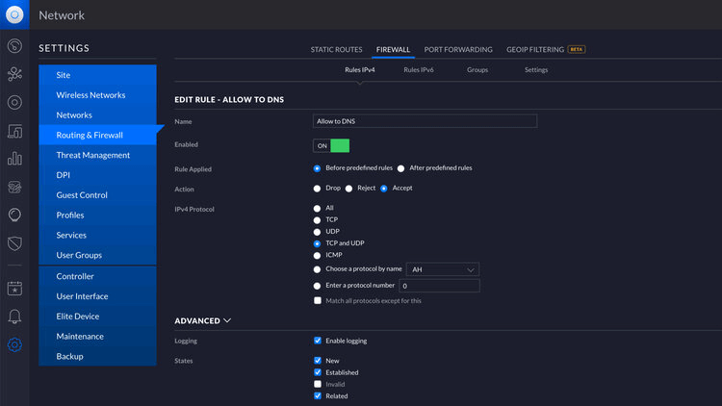Click the rule Name input field
This screenshot has width=722, height=406.
point(425,121)
